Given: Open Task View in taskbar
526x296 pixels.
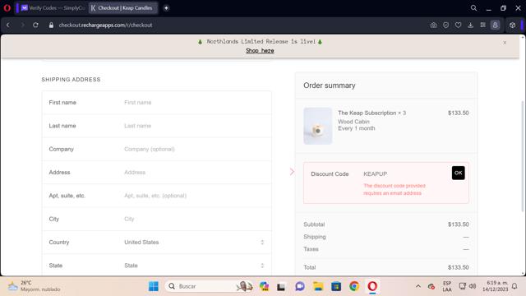Looking at the screenshot, I should pyautogui.click(x=281, y=286).
